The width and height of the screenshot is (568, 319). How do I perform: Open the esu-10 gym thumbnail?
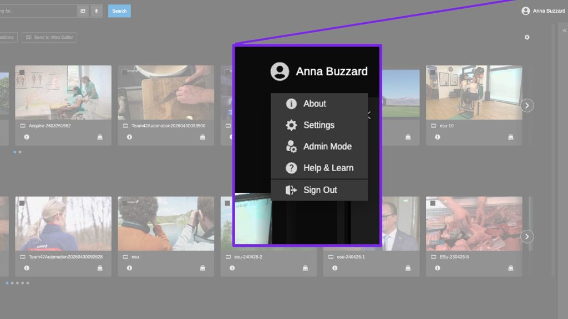(474, 92)
